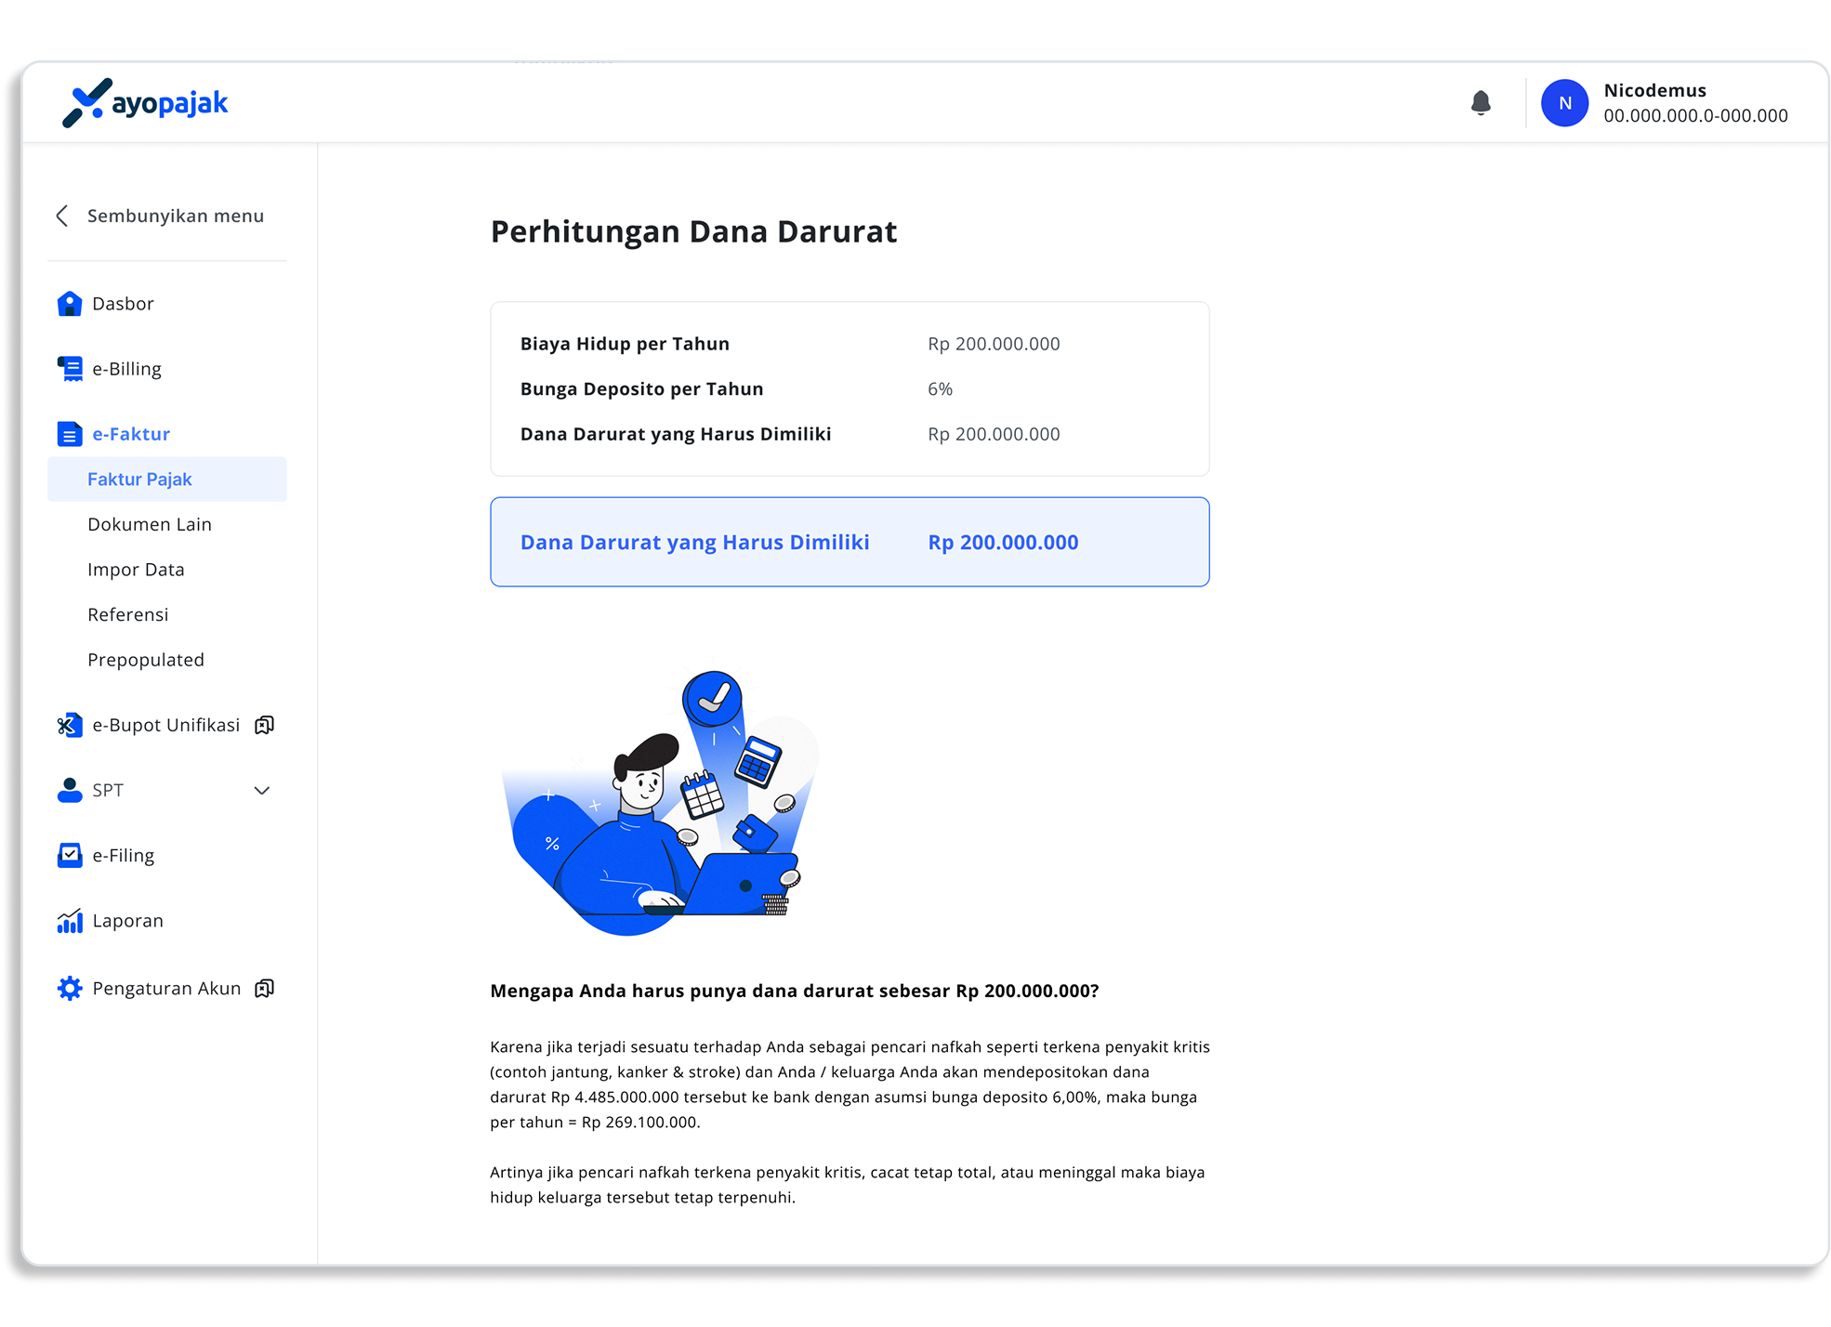
Task: Expand the SPT menu chevron
Action: pyautogui.click(x=262, y=791)
